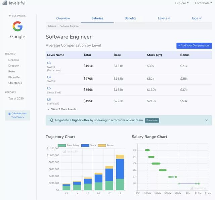The image size is (215, 200).
Task: Open the L6 level link
Action: [49, 99]
